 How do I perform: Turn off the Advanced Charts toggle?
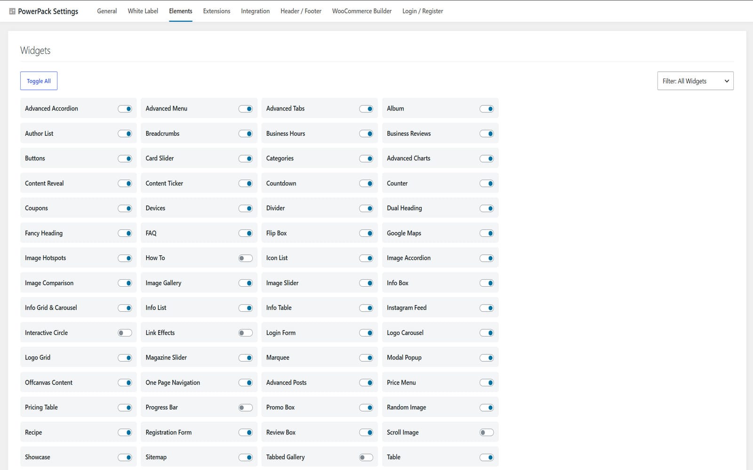(487, 158)
